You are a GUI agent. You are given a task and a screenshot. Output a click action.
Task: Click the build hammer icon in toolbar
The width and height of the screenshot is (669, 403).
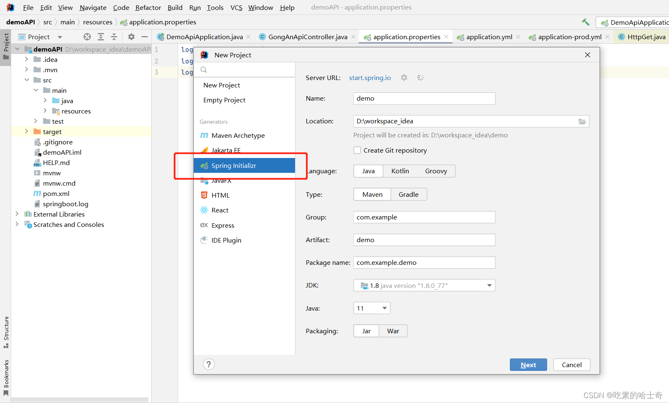point(586,22)
